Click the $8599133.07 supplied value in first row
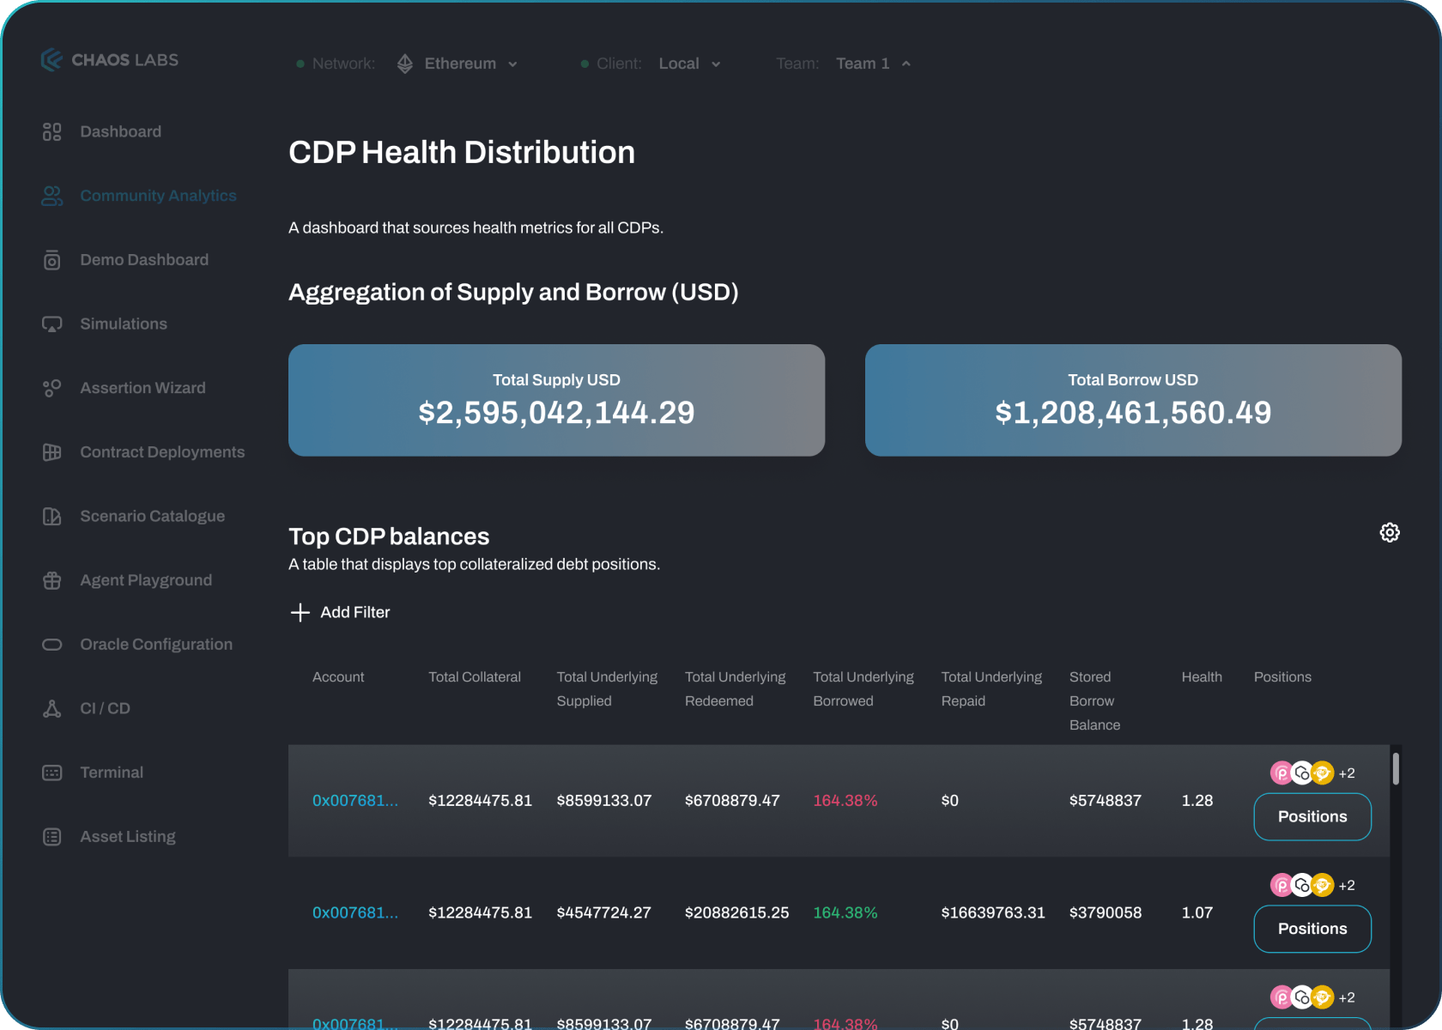1442x1030 pixels. pos(604,801)
